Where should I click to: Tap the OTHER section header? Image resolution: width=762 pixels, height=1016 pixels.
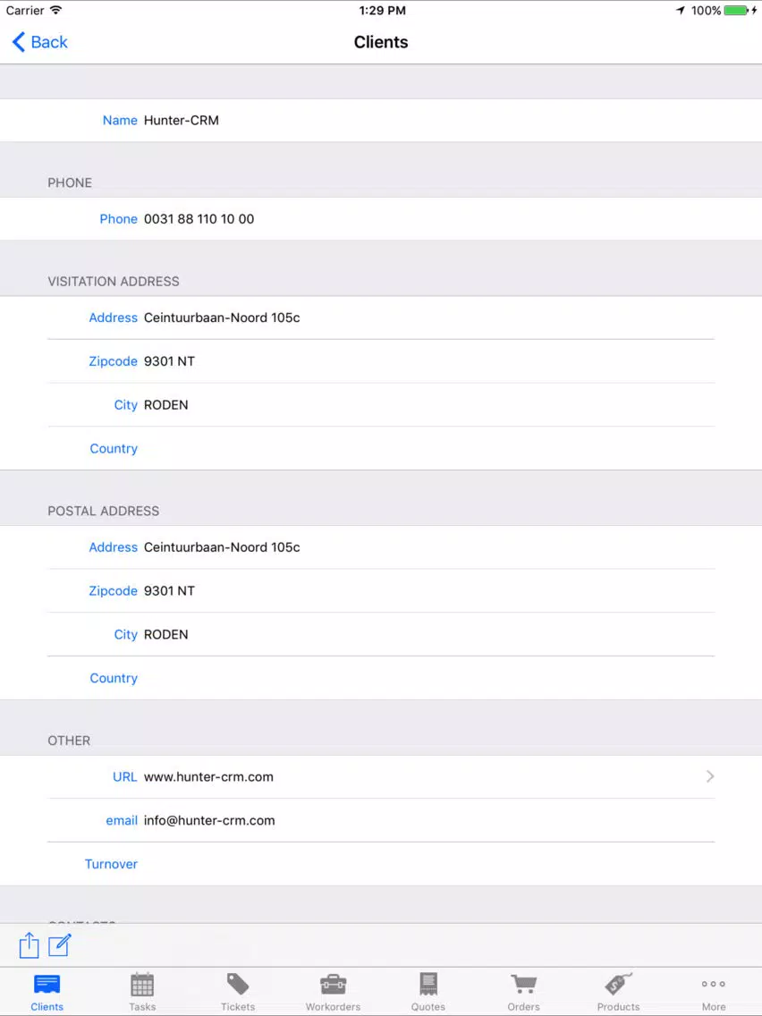point(69,741)
